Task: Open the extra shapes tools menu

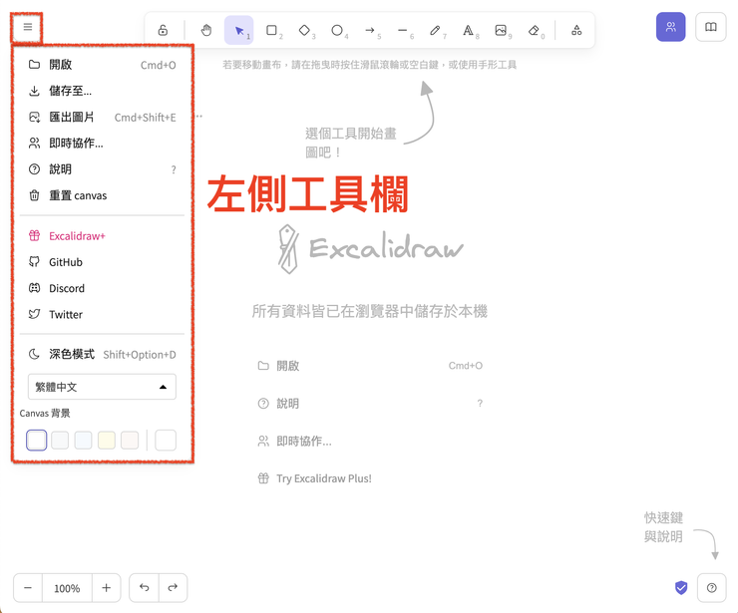Action: pyautogui.click(x=576, y=30)
